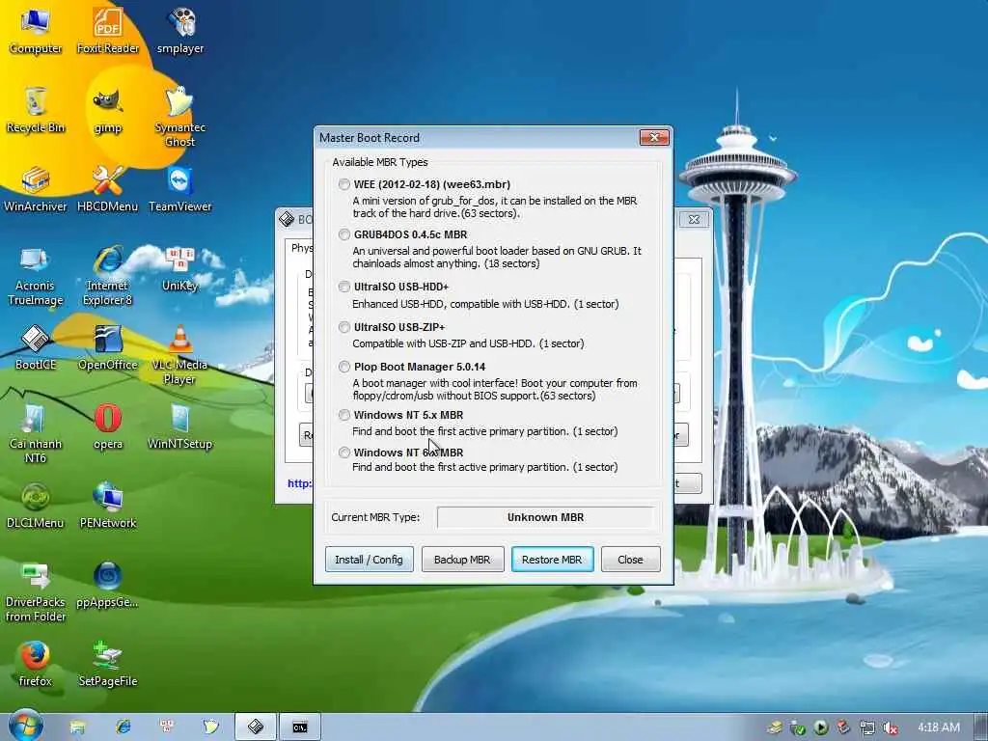Open the ppAppsGe... desktop icon
This screenshot has height=741, width=988.
coord(108,585)
